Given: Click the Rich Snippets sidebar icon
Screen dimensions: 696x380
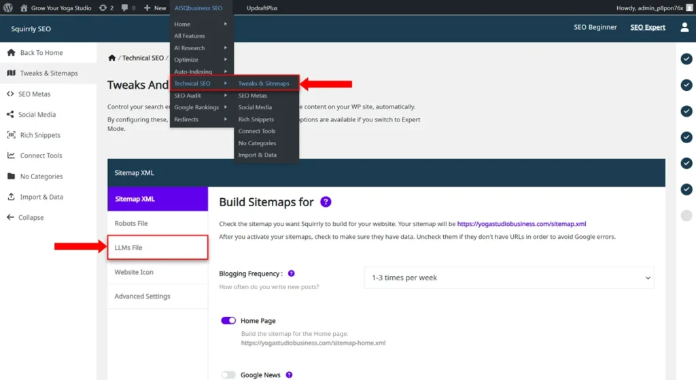Looking at the screenshot, I should pos(11,134).
